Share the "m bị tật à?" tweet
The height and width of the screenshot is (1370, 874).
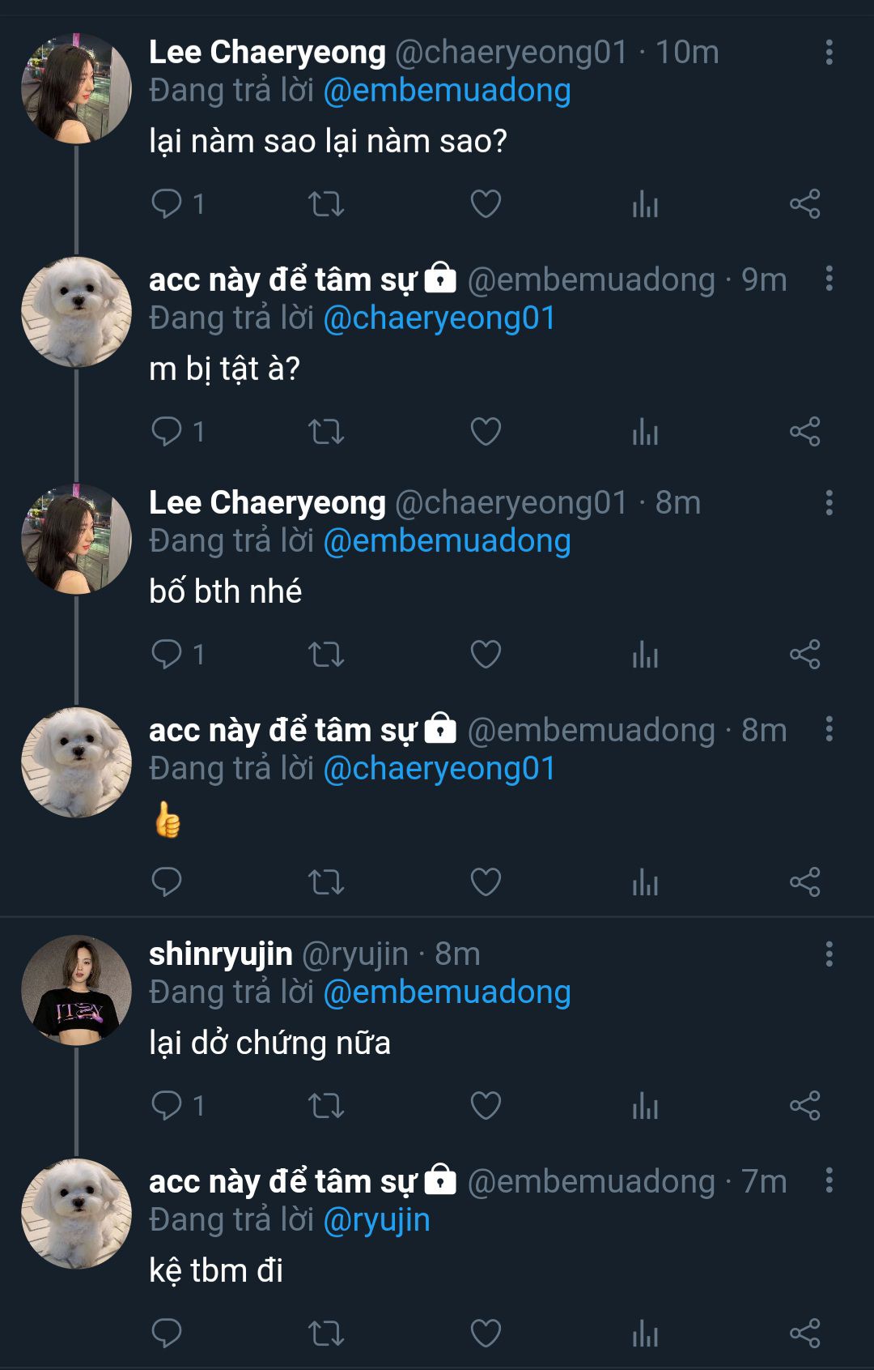804,431
